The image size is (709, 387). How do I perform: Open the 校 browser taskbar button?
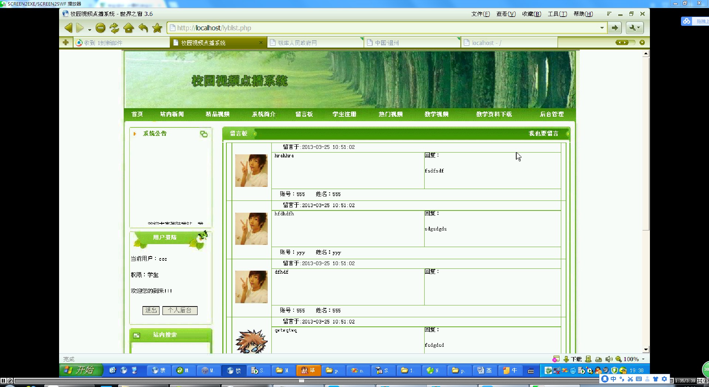[x=234, y=370]
